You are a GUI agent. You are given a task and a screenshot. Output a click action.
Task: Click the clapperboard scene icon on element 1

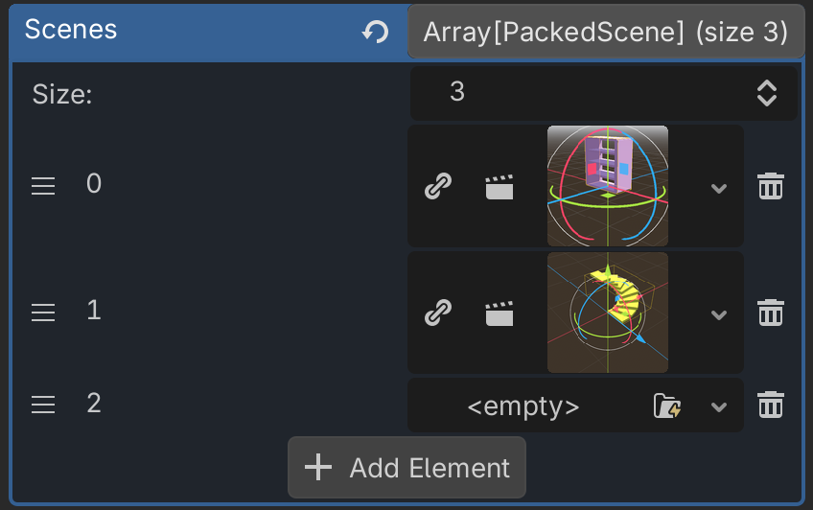tap(499, 313)
